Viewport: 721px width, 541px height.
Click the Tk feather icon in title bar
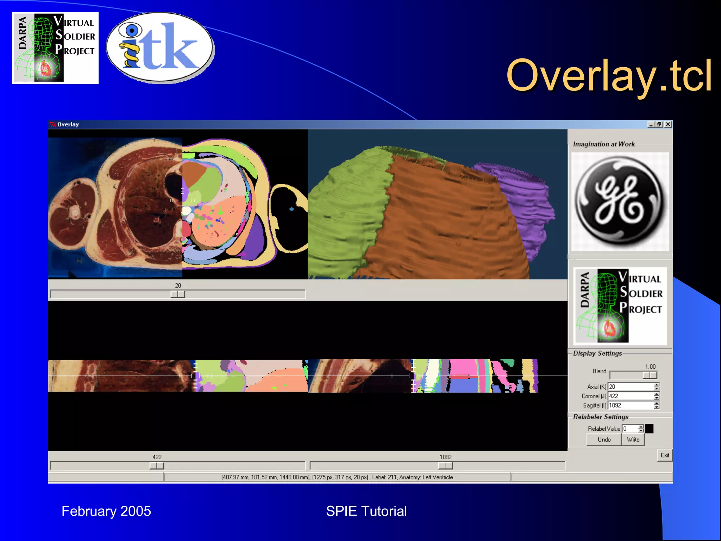point(53,124)
